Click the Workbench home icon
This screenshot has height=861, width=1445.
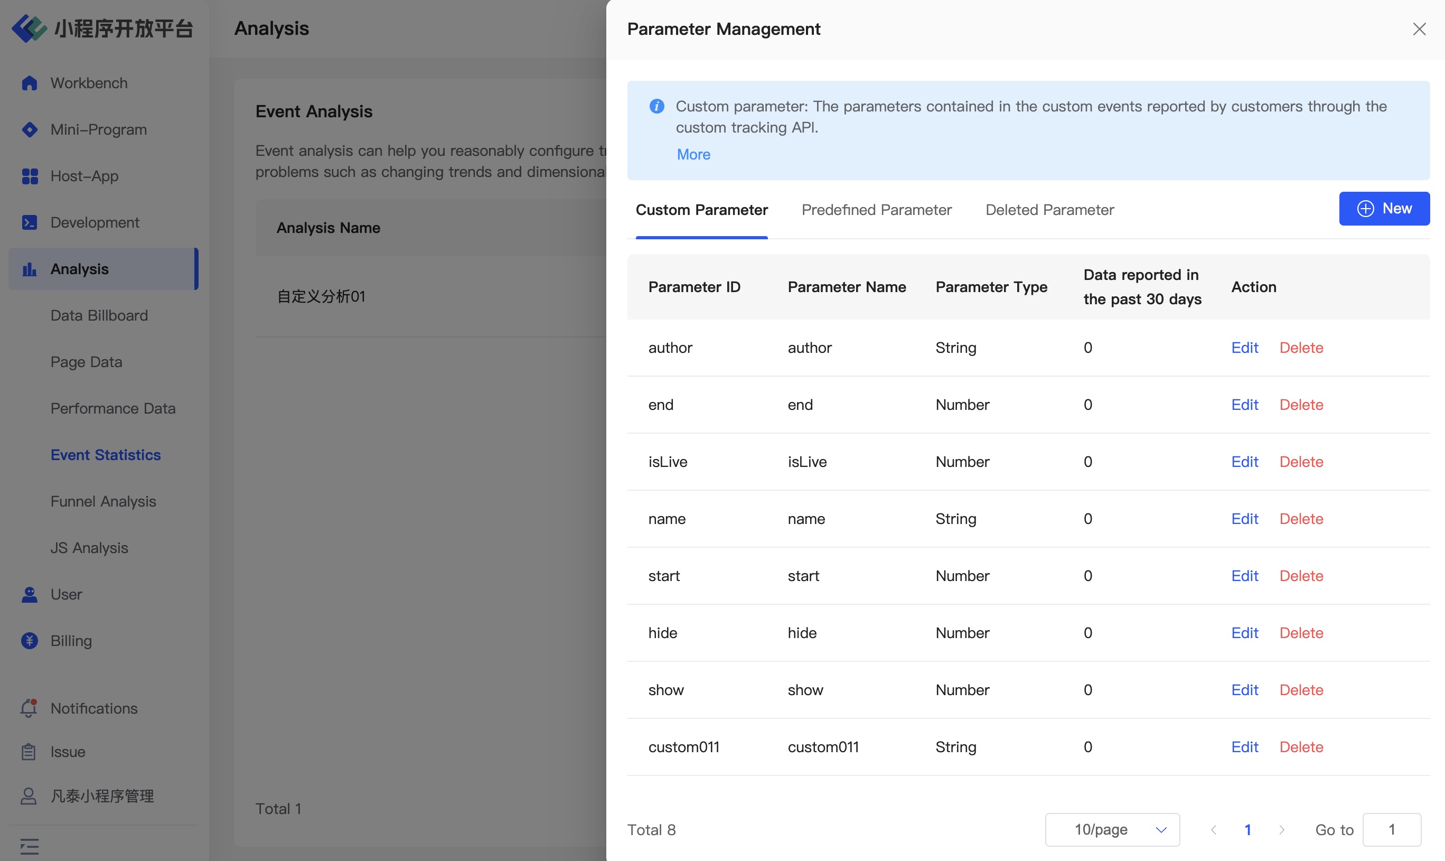tap(30, 83)
